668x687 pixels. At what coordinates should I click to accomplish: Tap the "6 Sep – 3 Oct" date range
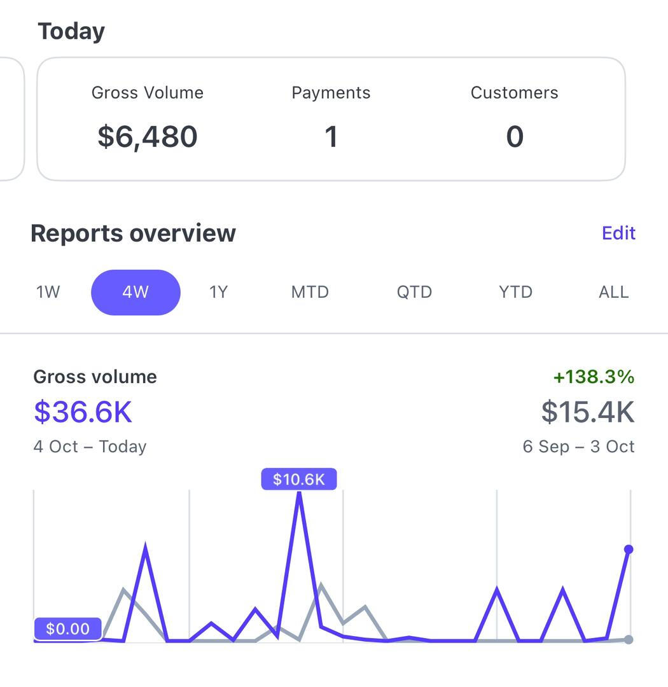click(578, 447)
